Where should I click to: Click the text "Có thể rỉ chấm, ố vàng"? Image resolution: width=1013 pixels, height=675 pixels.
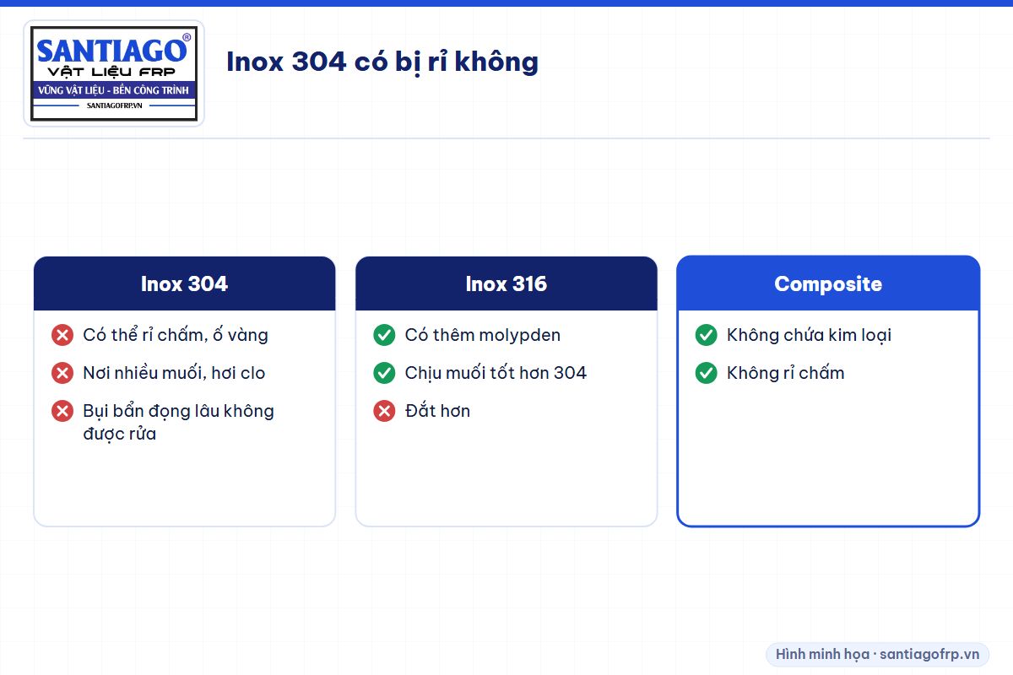point(176,335)
